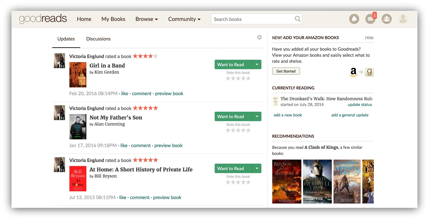Click next arrow on recommendations carousel
Screen dimensions: 429x220
point(369,180)
